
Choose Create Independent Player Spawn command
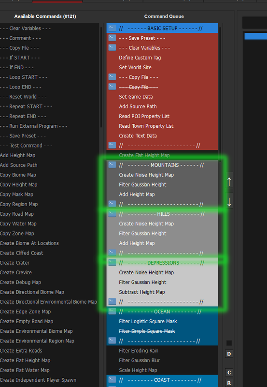[x=49, y=380]
